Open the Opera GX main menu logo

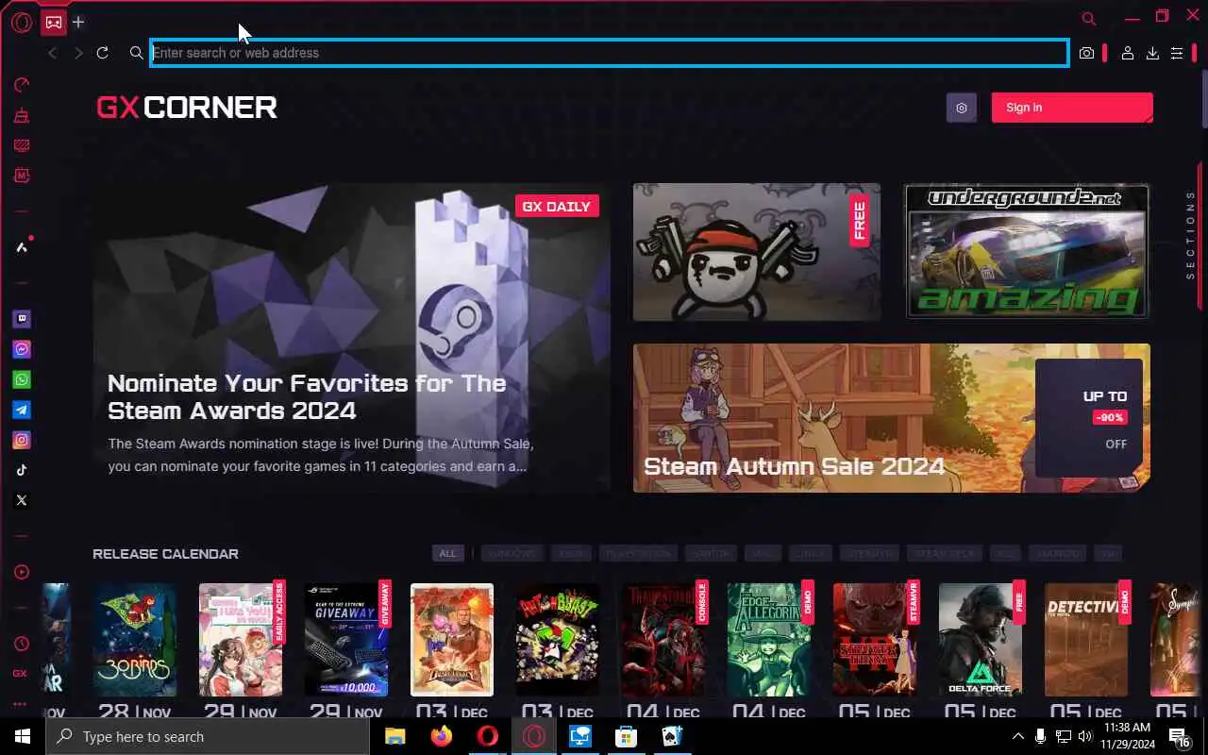tap(22, 22)
